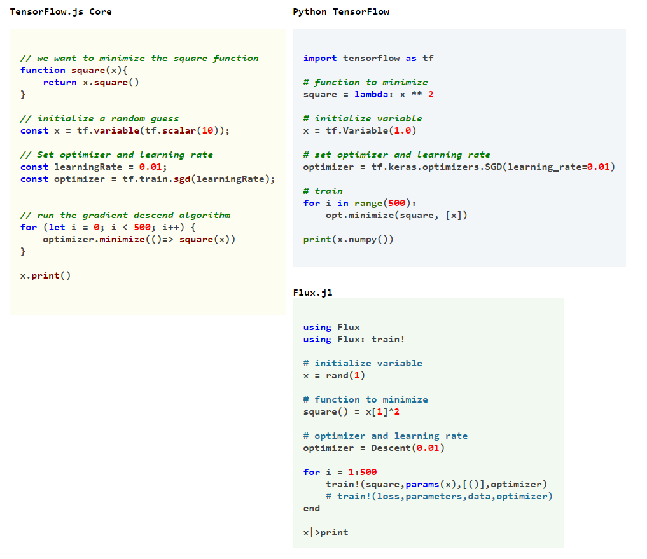Select the TensorFlow.js Core heading
Viewport: 647px width, 559px height.
(x=61, y=11)
